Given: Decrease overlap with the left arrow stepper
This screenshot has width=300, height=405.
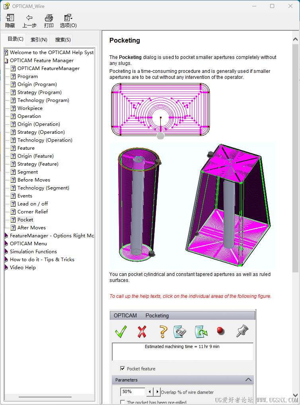Looking at the screenshot, I should click(x=150, y=392).
